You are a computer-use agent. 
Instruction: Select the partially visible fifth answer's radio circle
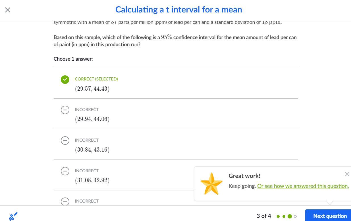point(65,201)
